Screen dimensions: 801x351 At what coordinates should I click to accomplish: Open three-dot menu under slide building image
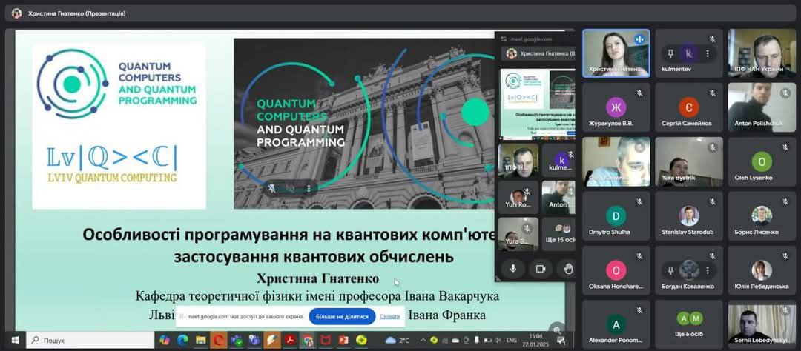coord(309,188)
